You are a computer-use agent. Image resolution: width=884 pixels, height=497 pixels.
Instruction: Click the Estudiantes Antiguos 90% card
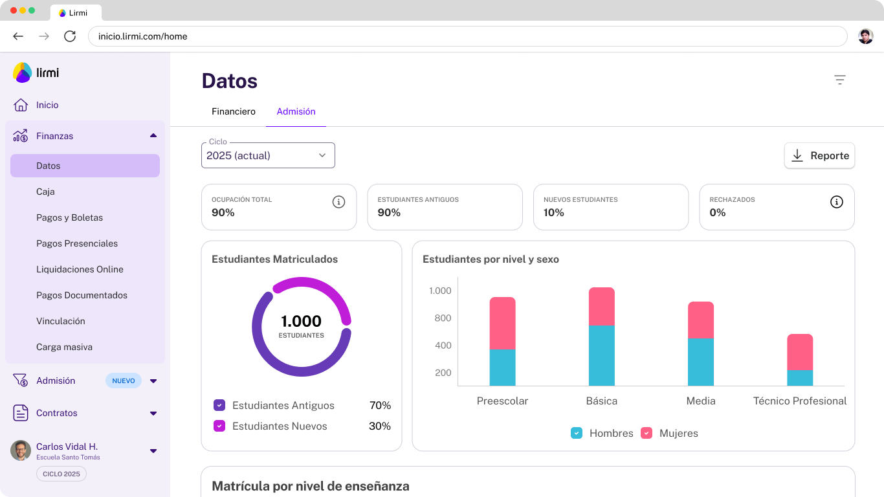(x=445, y=207)
